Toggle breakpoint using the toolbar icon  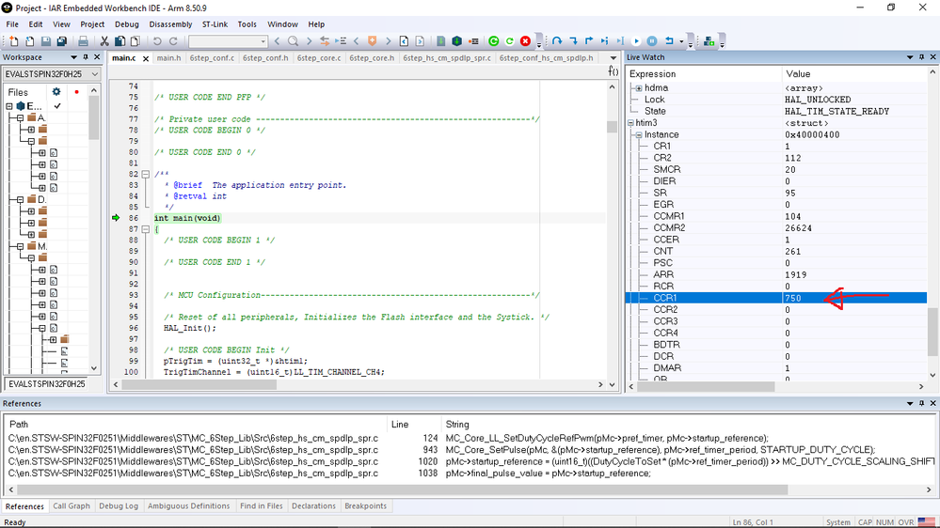473,40
